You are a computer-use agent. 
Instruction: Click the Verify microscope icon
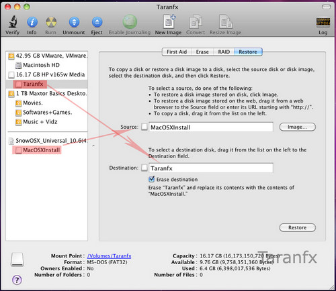coord(13,22)
